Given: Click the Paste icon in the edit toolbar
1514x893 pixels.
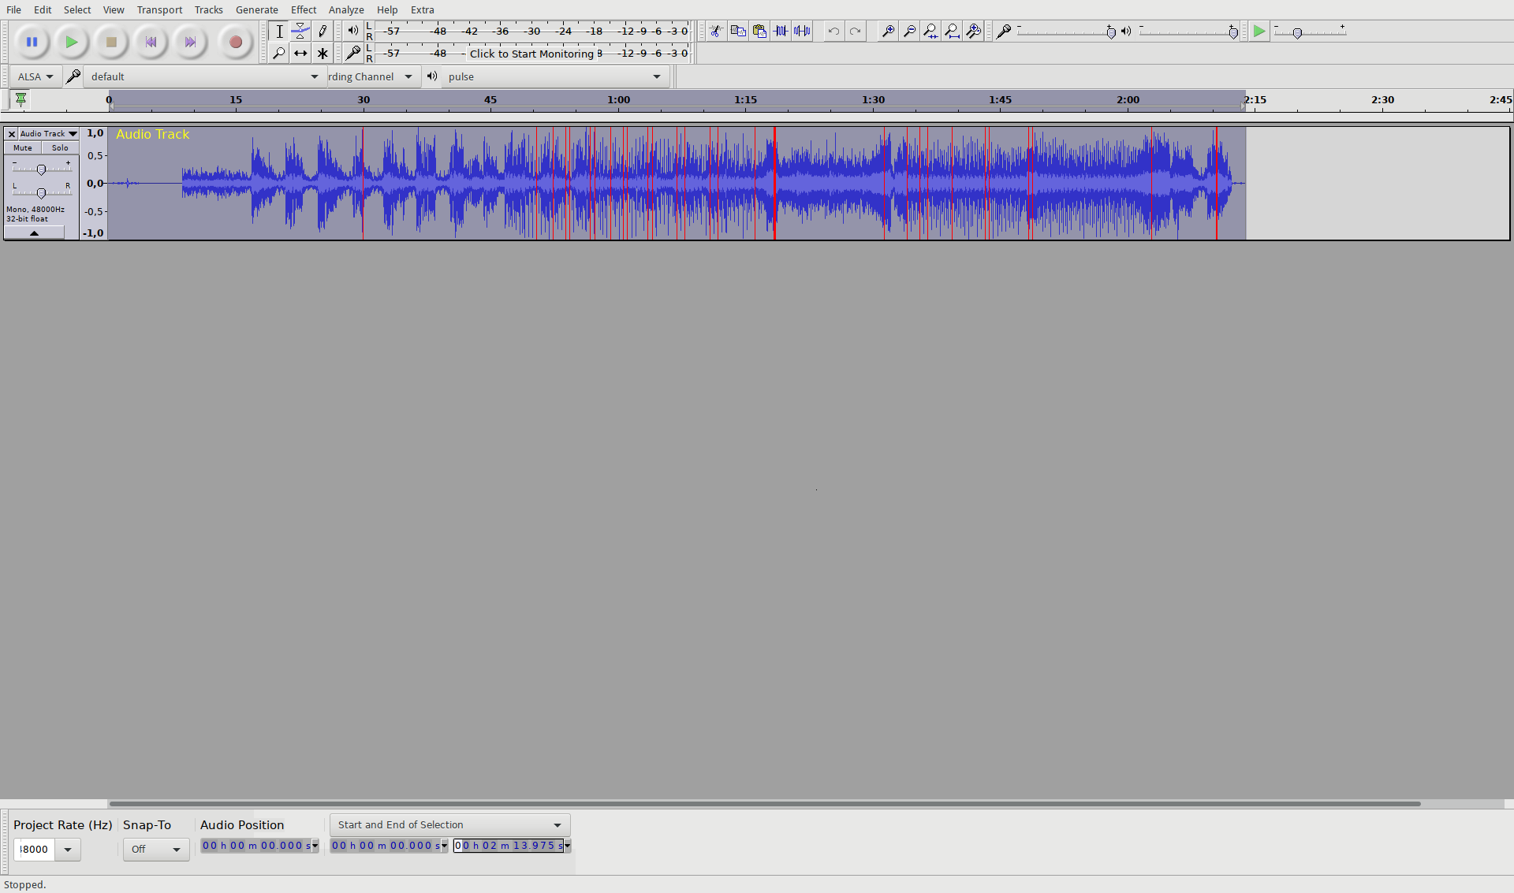Looking at the screenshot, I should 759,32.
